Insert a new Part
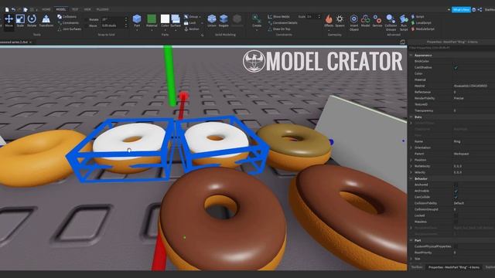495x278 pixels. (x=137, y=21)
